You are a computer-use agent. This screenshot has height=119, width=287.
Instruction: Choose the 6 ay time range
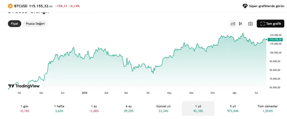129,108
